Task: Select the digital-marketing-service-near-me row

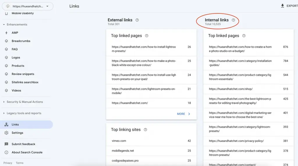Action: point(249,115)
